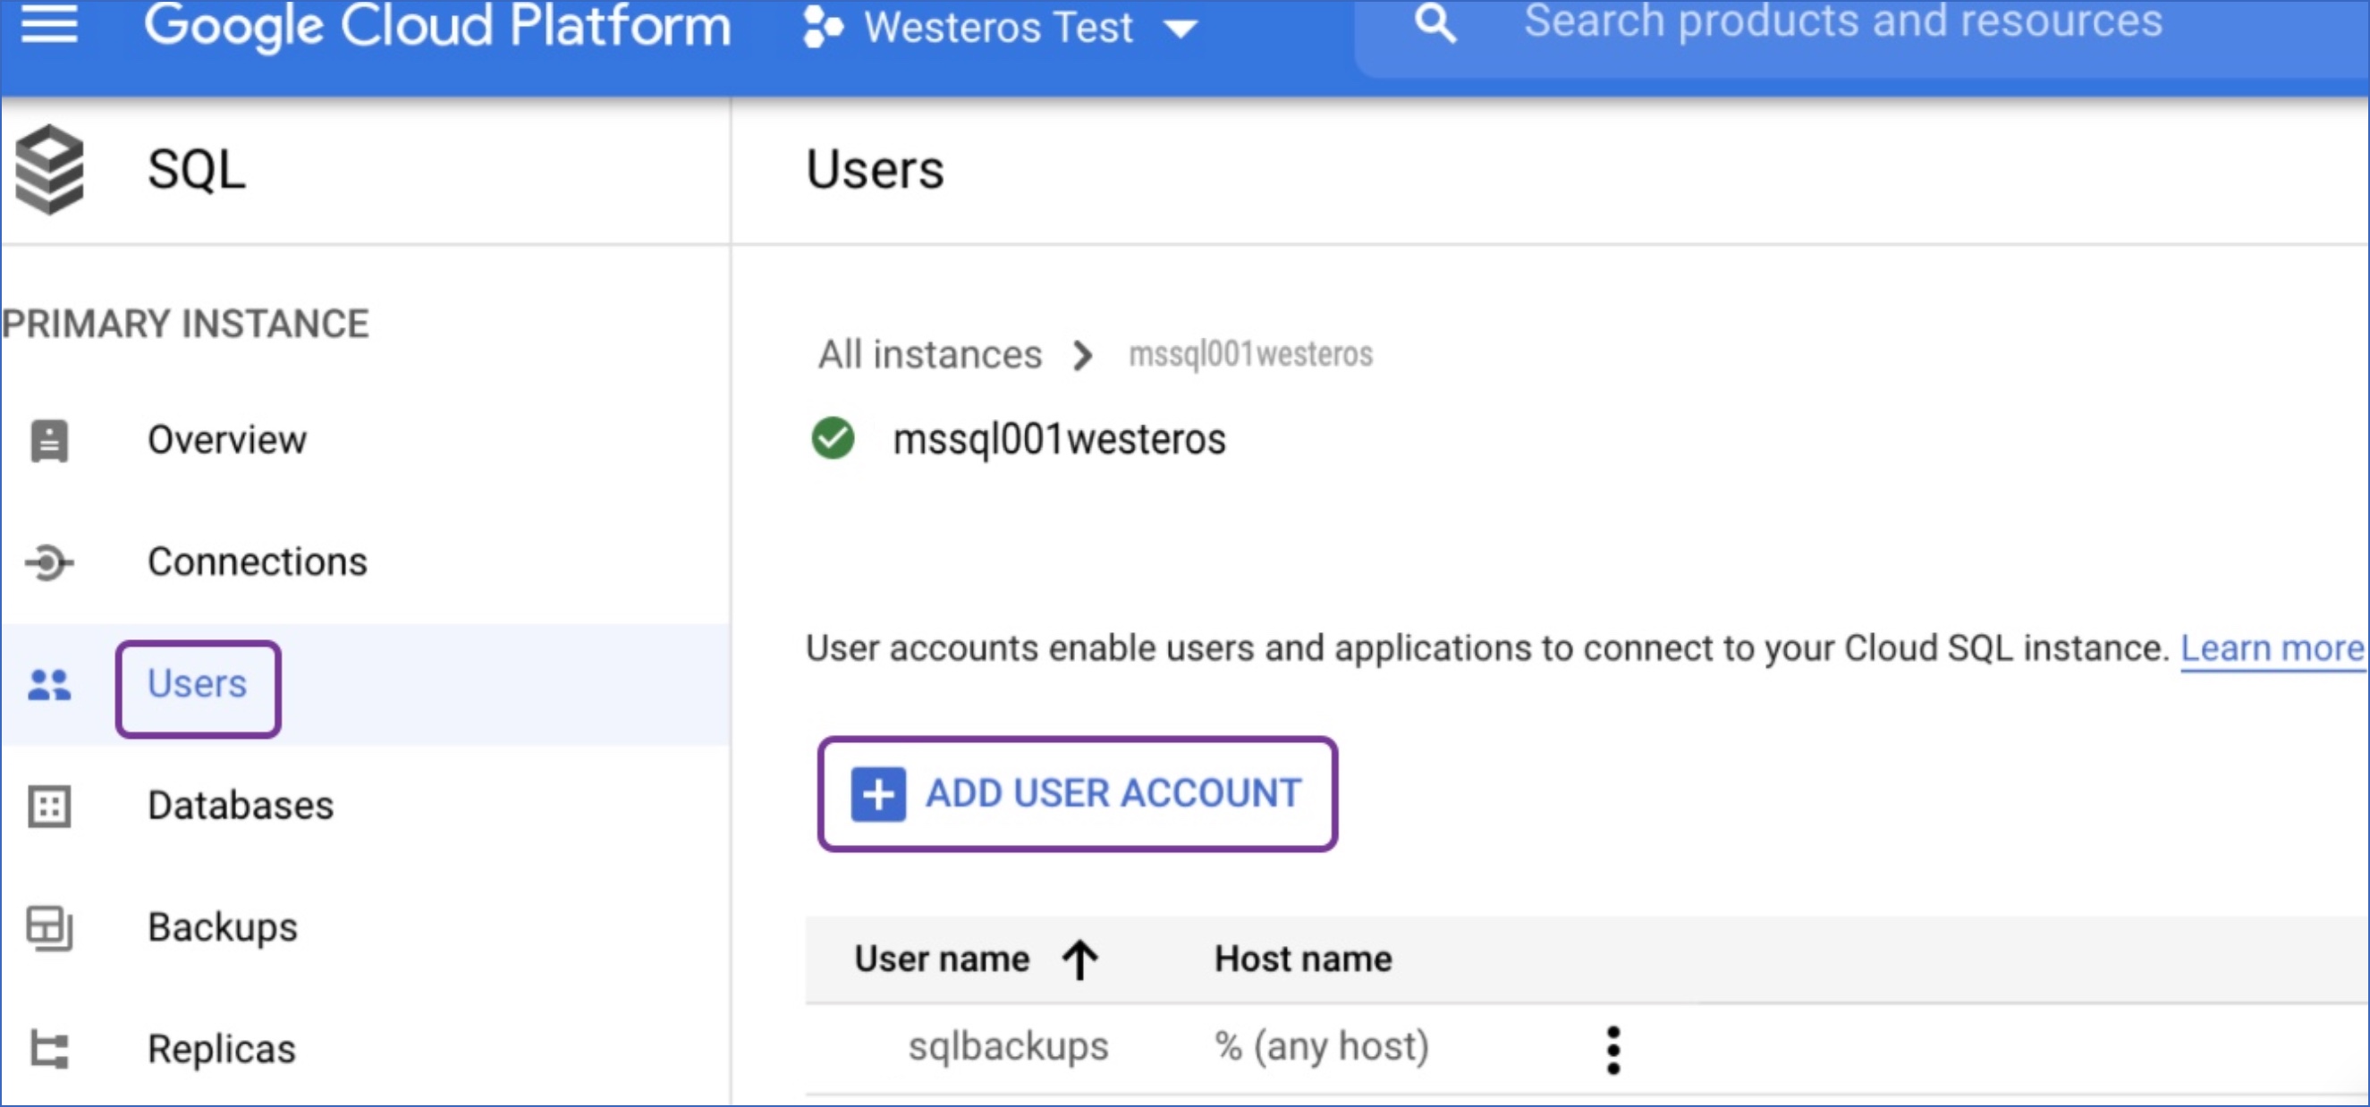2370x1107 pixels.
Task: Click ADD USER ACCOUNT button
Action: click(1078, 794)
